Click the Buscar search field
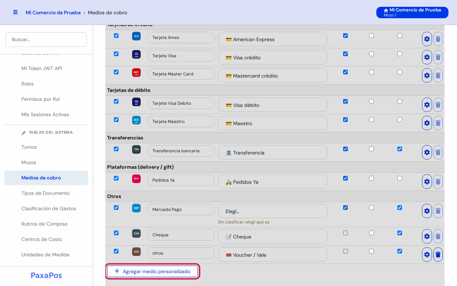The height and width of the screenshot is (286, 457). 46,39
